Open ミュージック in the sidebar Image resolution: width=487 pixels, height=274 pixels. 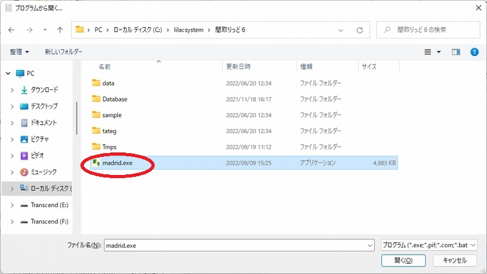pos(43,172)
